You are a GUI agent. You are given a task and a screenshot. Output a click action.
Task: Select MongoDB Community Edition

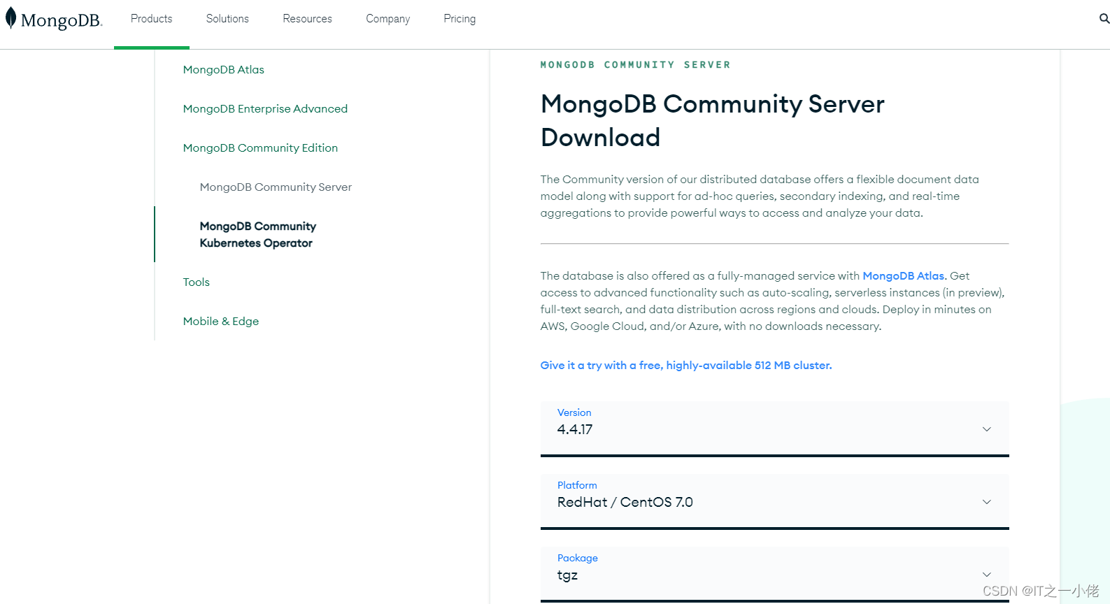(x=260, y=148)
